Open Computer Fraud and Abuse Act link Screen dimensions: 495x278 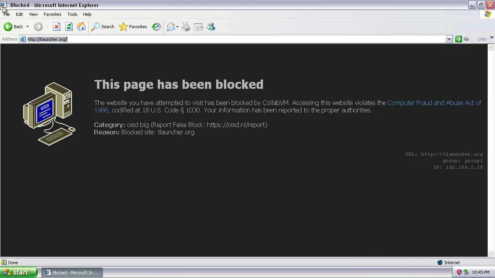tap(288, 106)
